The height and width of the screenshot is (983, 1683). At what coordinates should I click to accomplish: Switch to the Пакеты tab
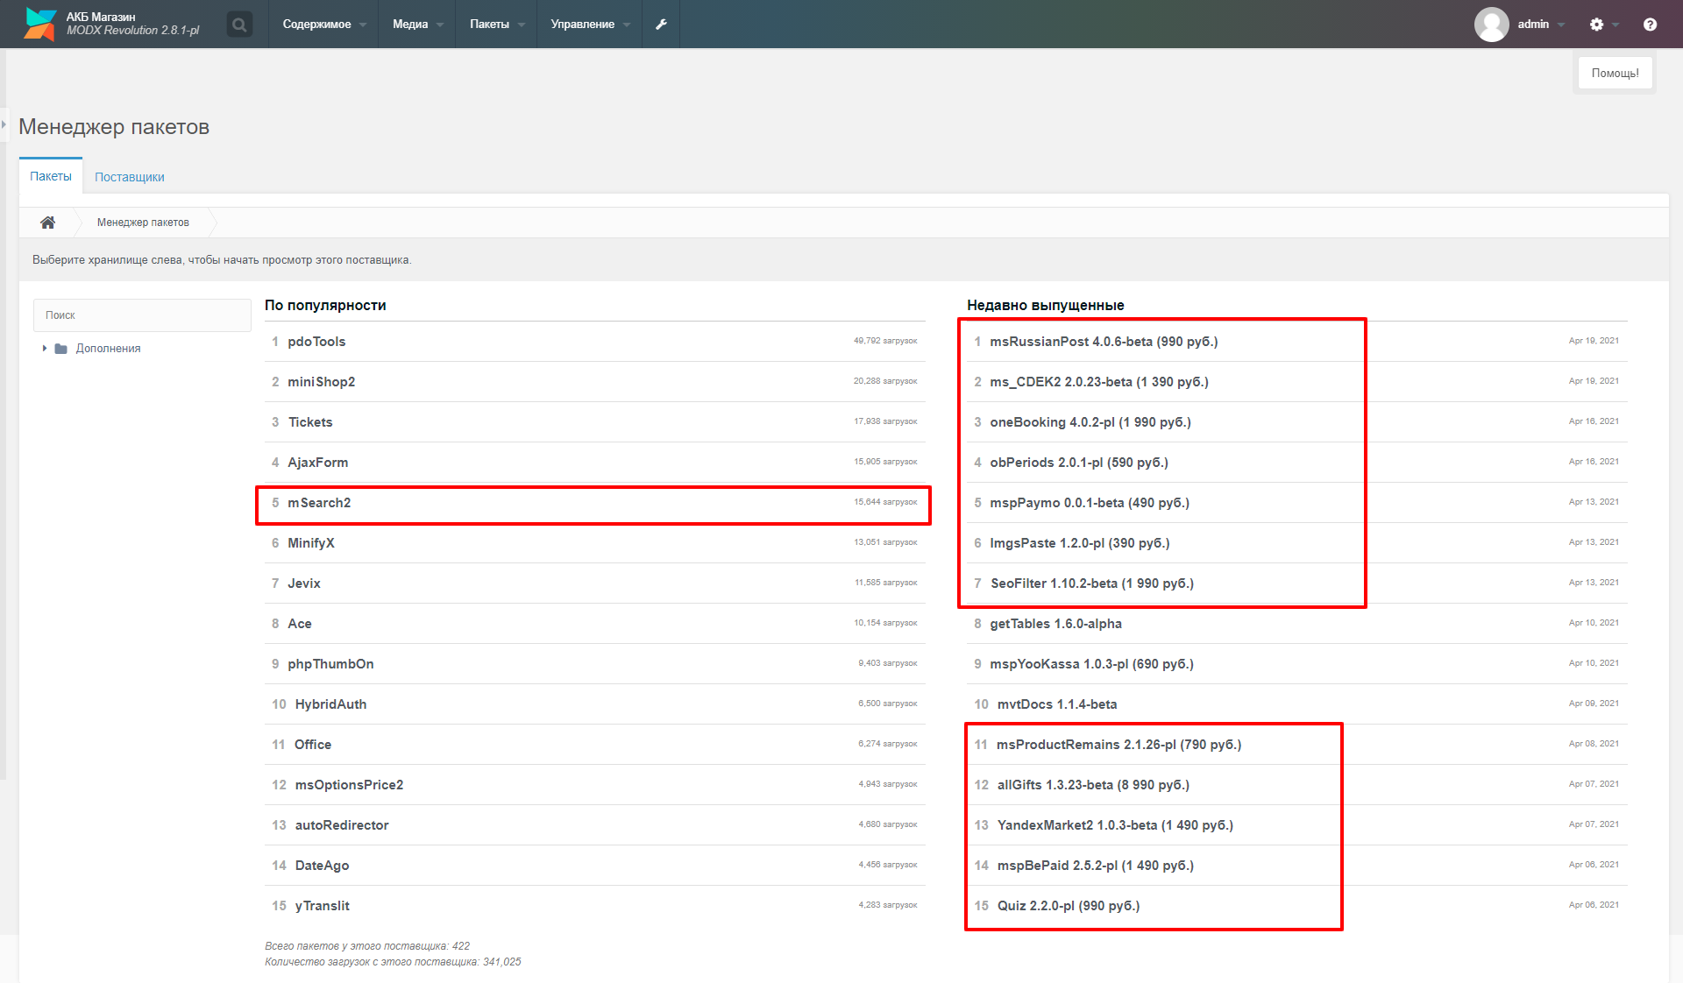[x=51, y=176]
